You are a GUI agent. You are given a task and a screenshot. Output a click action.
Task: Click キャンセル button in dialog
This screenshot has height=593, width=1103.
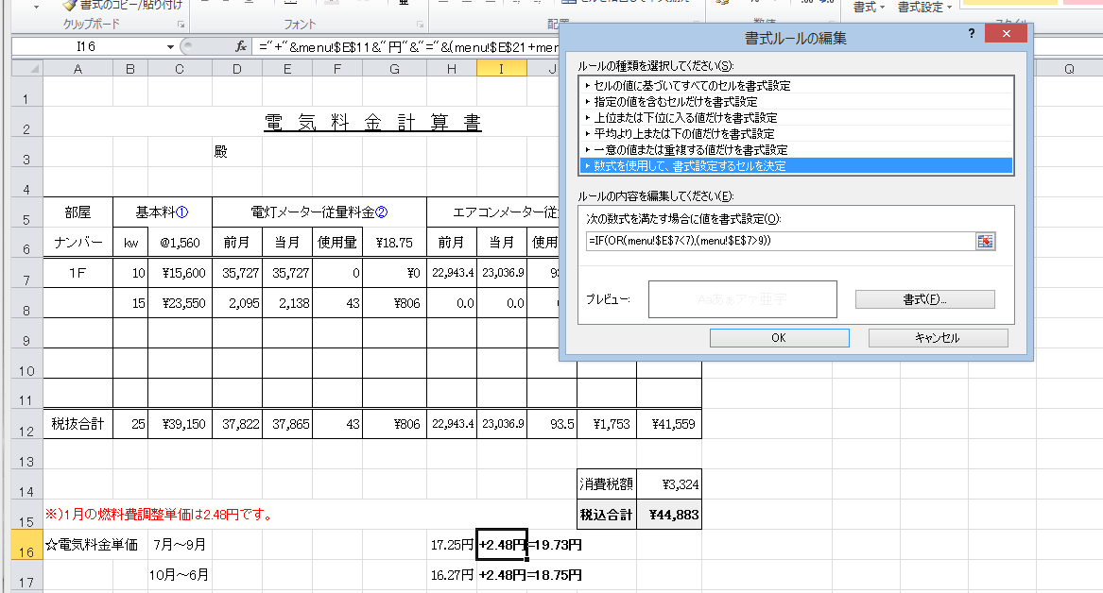coord(938,338)
